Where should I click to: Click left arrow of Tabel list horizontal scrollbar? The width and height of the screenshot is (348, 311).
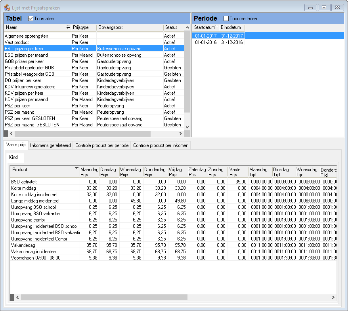(11, 134)
